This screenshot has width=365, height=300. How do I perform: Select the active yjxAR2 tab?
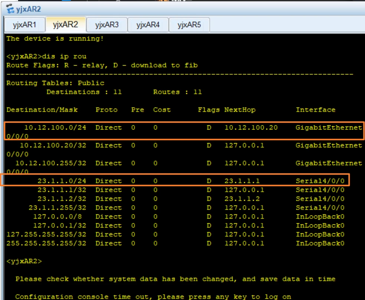(65, 25)
